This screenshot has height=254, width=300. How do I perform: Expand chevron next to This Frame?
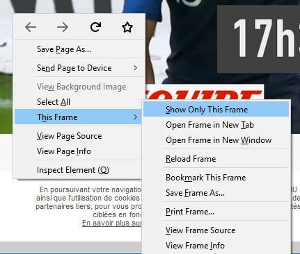tap(136, 117)
